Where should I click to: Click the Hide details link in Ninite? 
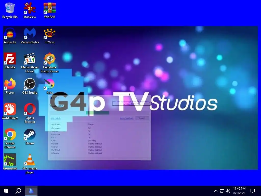pyautogui.click(x=56, y=118)
